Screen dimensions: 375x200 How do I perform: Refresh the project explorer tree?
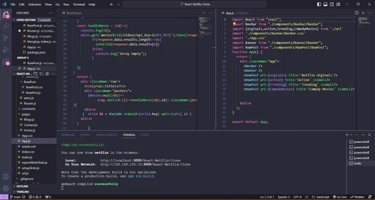click(41, 74)
